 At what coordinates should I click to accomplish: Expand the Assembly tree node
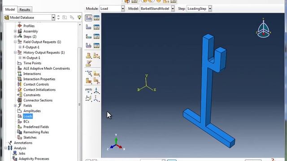[15, 31]
